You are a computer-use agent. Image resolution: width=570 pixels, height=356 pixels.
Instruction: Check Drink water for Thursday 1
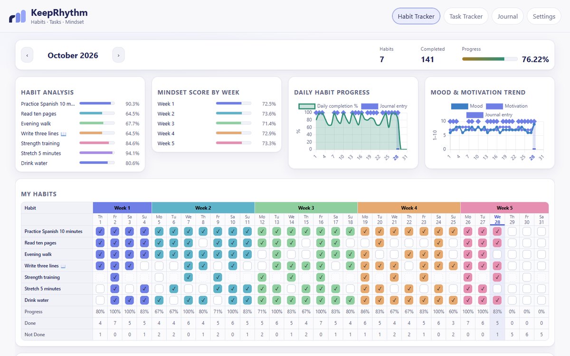100,300
